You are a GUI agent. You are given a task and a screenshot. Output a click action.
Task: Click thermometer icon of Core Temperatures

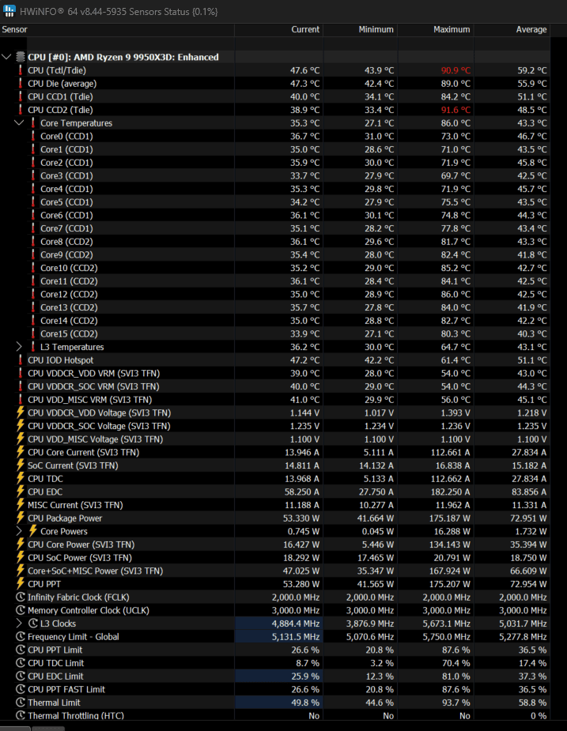(x=32, y=123)
